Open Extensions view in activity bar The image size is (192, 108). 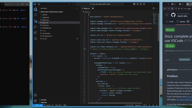coord(35,32)
